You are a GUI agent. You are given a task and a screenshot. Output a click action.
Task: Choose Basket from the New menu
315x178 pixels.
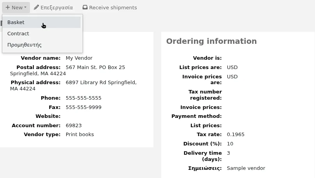pos(41,22)
